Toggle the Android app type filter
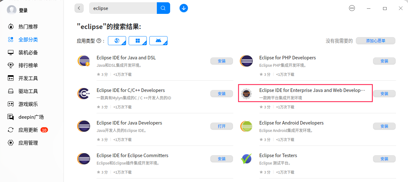This screenshot has width=408, height=182. tap(158, 41)
